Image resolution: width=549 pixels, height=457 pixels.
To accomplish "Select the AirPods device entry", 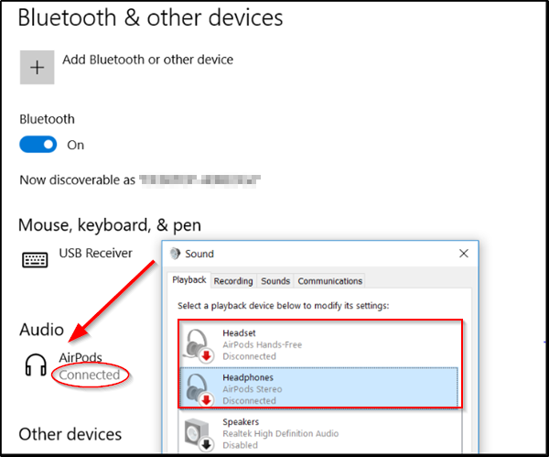I will 81,357.
